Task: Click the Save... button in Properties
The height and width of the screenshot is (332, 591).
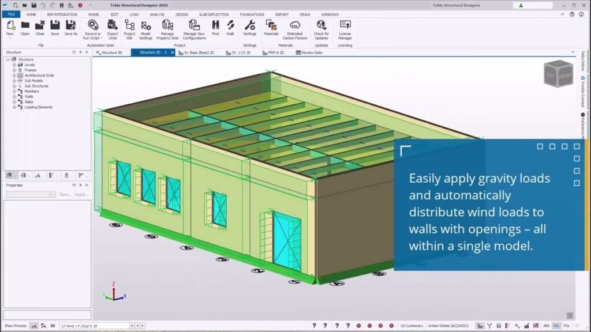Action: click(65, 194)
